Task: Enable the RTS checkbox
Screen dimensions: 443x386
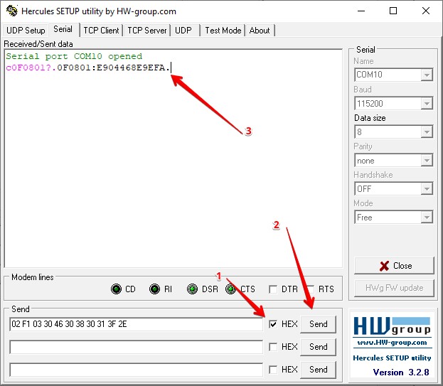Action: coord(311,289)
